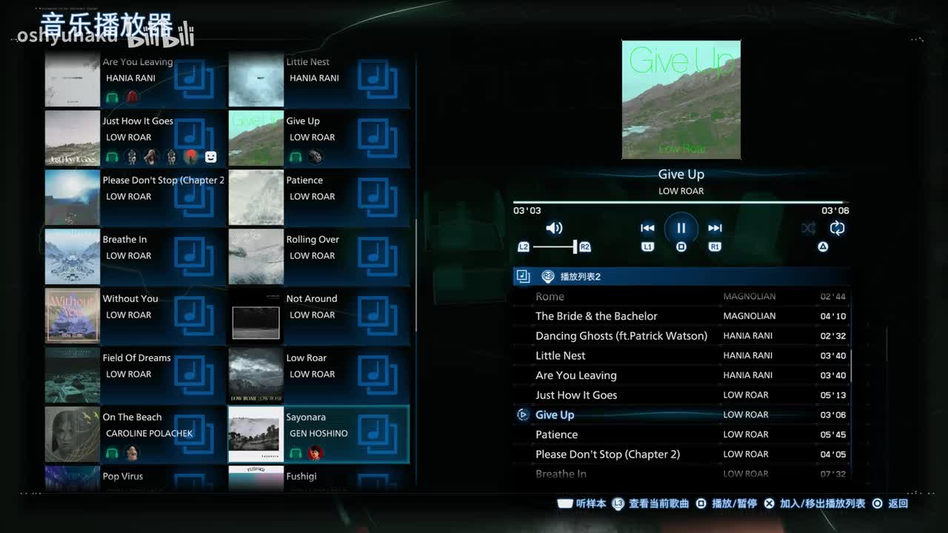Select the Fushigi song tile title
948x533 pixels.
[x=301, y=476]
